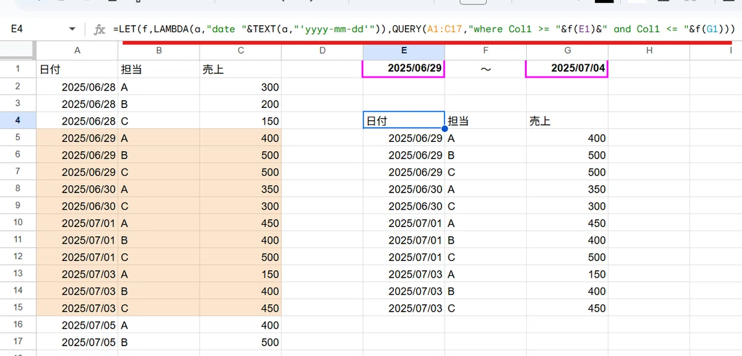The height and width of the screenshot is (356, 742).
Task: Click 担当 in cell F4
Action: pyautogui.click(x=485, y=121)
